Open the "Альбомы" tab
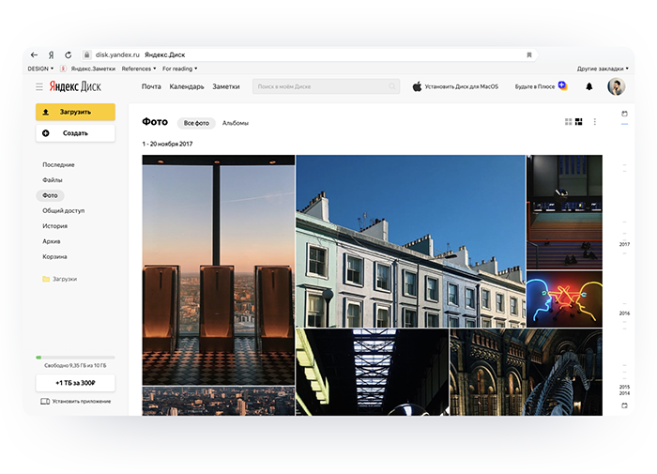 point(236,123)
